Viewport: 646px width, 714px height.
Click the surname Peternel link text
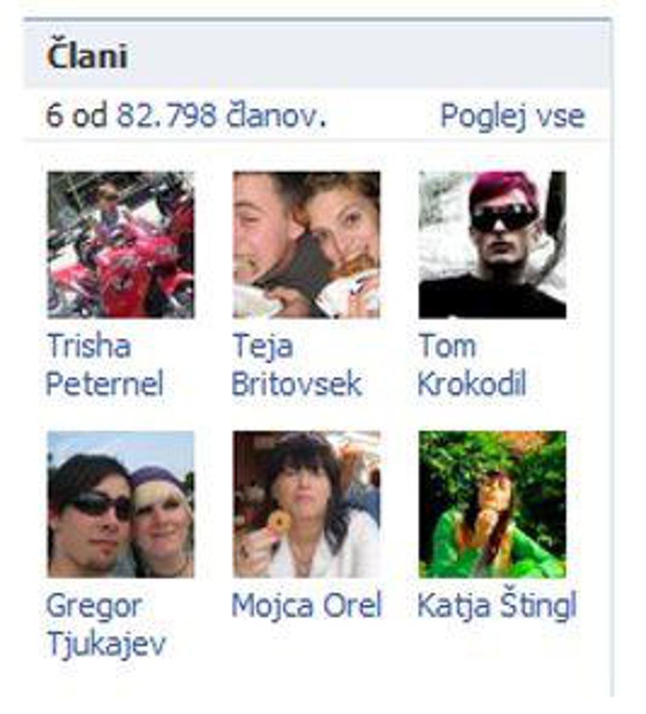104,383
